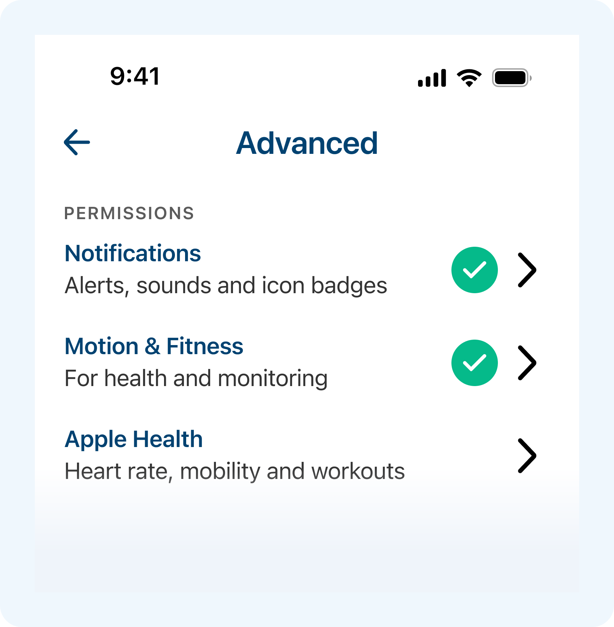614x627 pixels.
Task: Click the PERMISSIONS section header
Action: 129,213
